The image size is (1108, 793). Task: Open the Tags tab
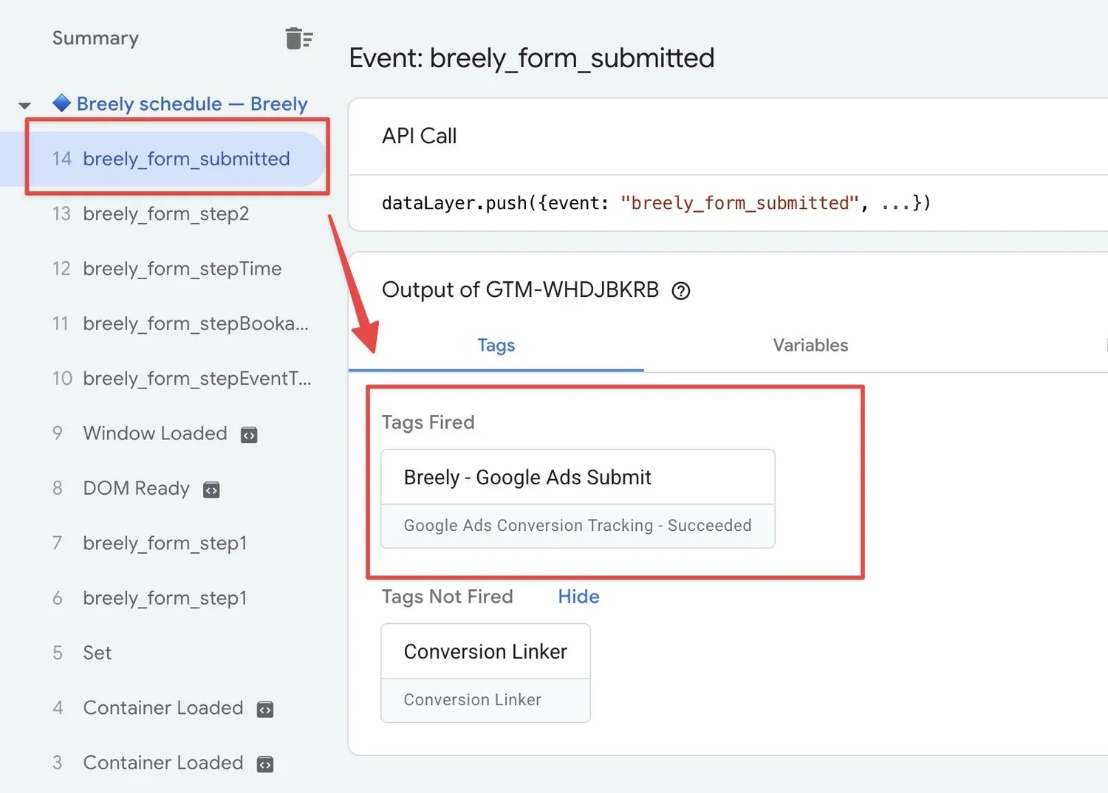pyautogui.click(x=496, y=346)
